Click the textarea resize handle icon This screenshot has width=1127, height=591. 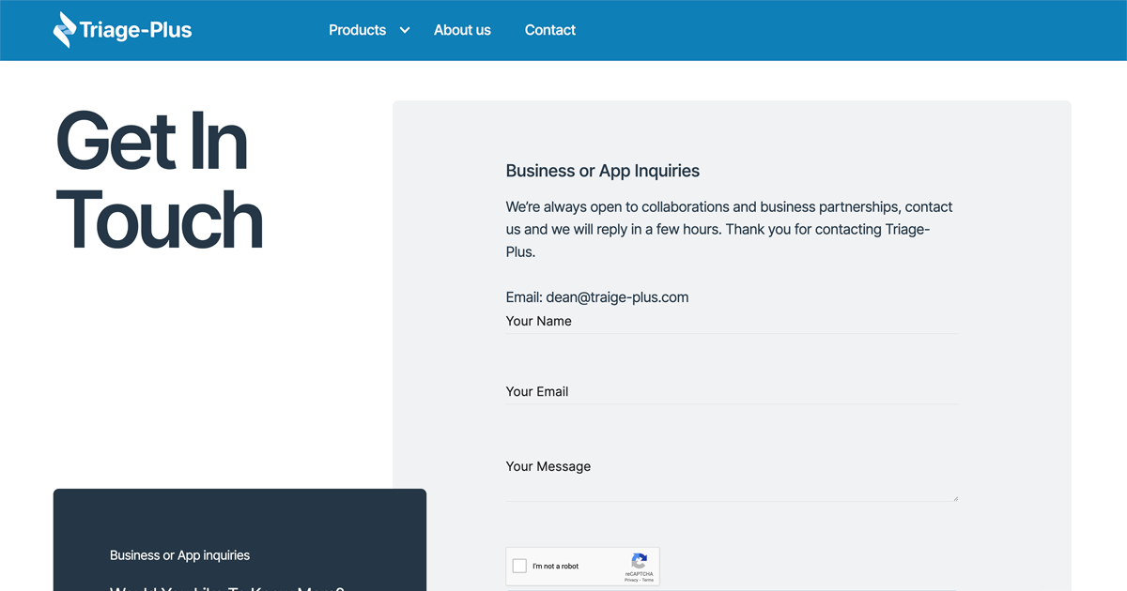pos(954,495)
